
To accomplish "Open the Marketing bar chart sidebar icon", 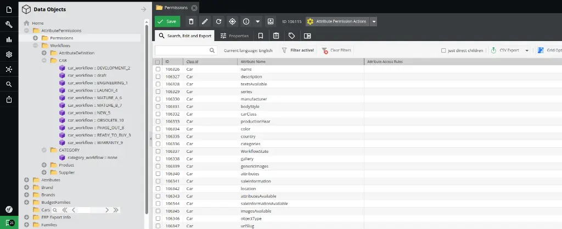I will pyautogui.click(x=9, y=39).
